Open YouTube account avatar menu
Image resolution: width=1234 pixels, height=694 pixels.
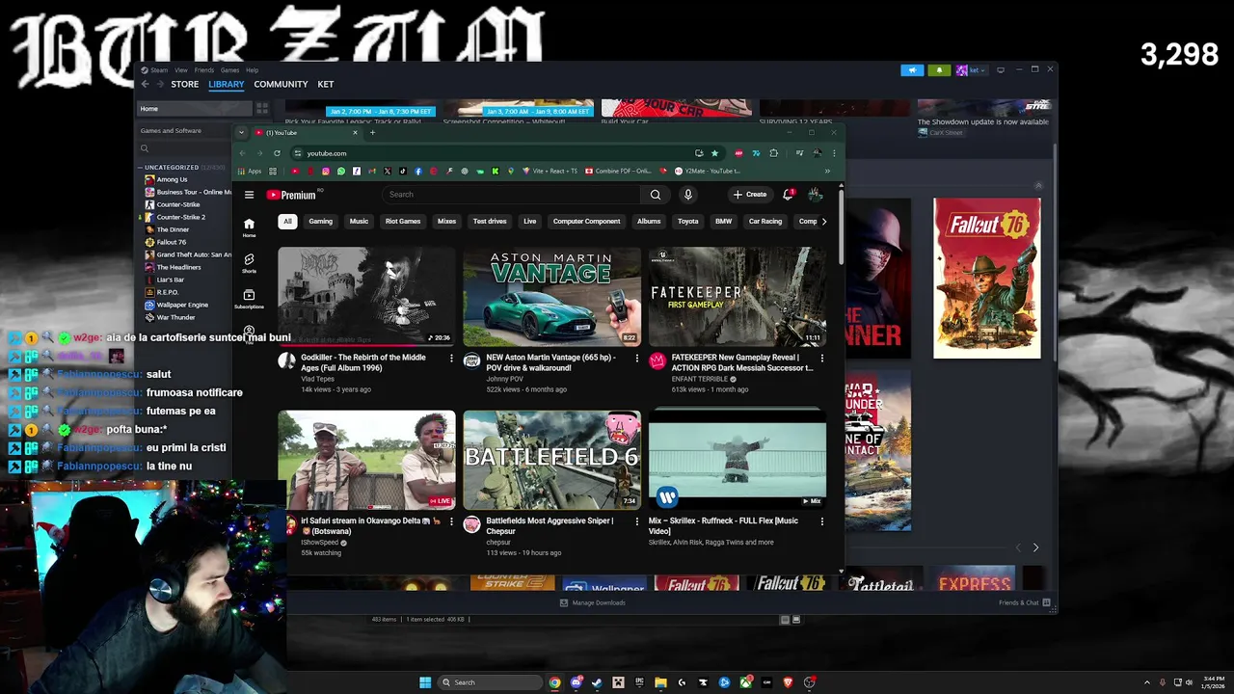click(x=815, y=195)
